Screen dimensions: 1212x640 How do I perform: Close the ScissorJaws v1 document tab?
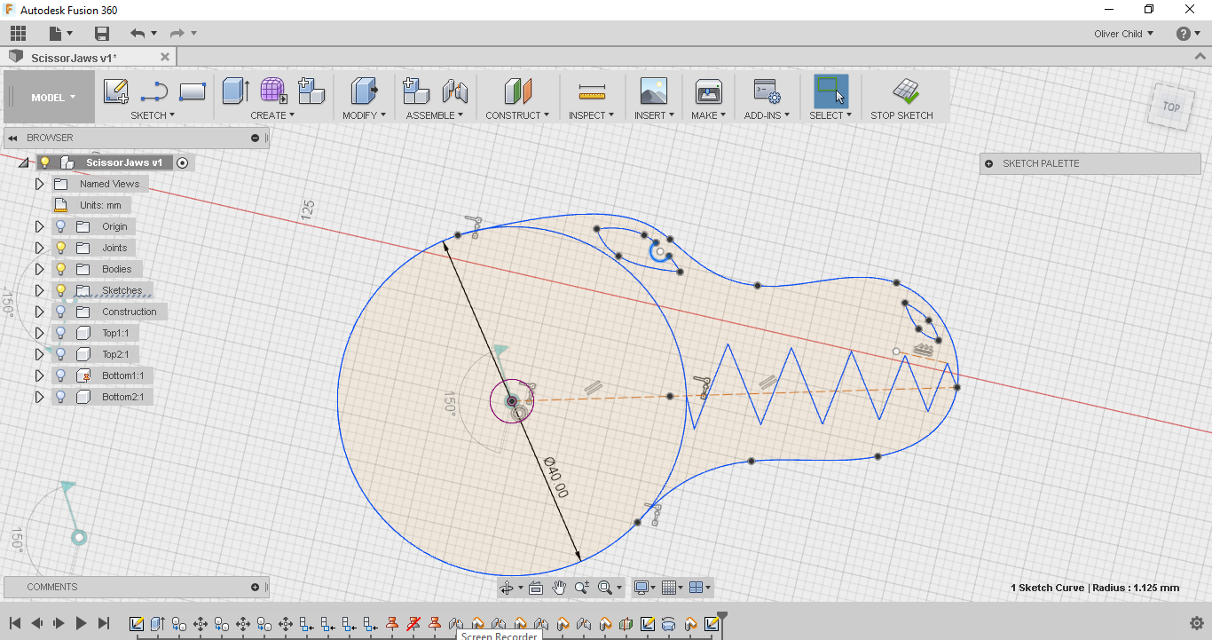point(164,57)
